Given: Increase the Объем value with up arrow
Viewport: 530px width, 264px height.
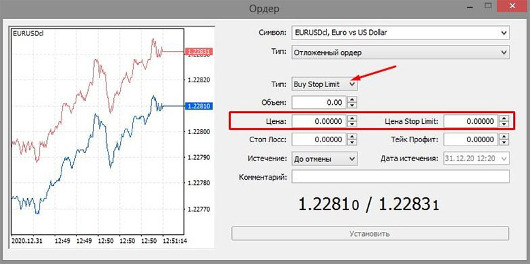Looking at the screenshot, I should [352, 99].
